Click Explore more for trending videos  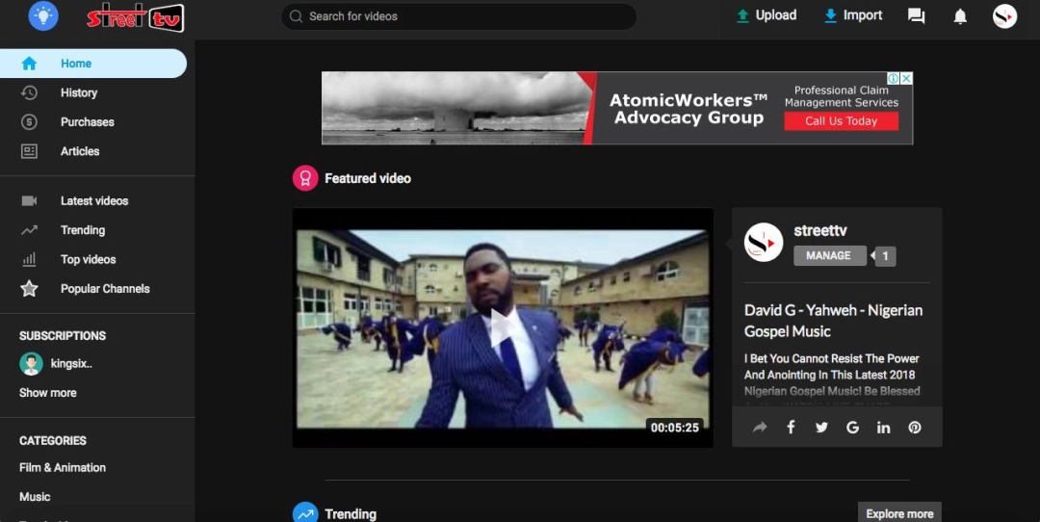pyautogui.click(x=898, y=513)
